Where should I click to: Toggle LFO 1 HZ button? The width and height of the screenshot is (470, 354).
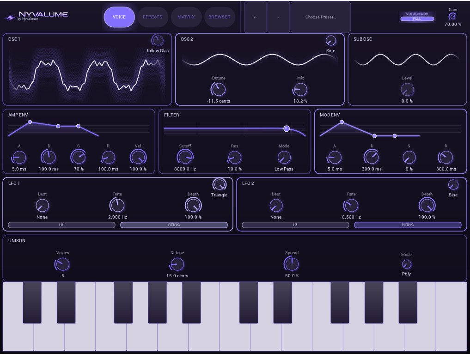[x=61, y=225]
